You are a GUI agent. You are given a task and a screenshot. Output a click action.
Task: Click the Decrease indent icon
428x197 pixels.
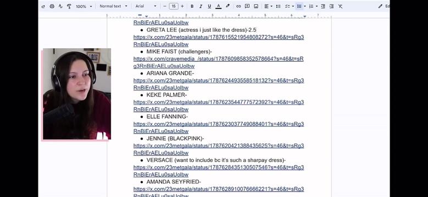click(x=323, y=6)
